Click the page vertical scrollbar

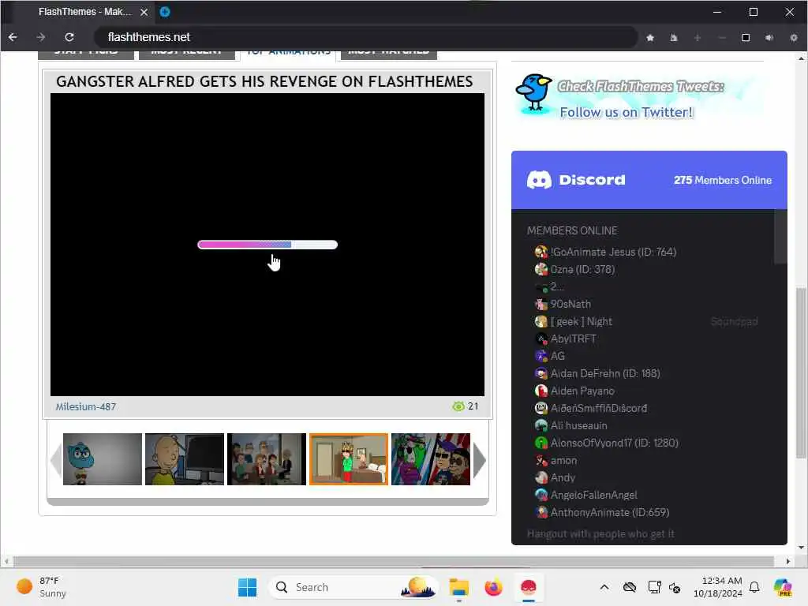tap(800, 372)
